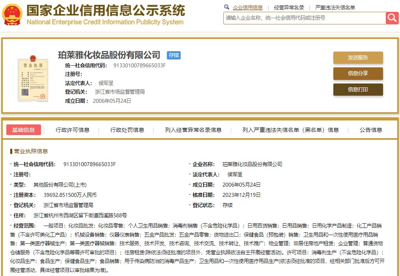Select the 经营异常名录 search category
The height and width of the screenshot is (276, 400).
click(x=289, y=7)
